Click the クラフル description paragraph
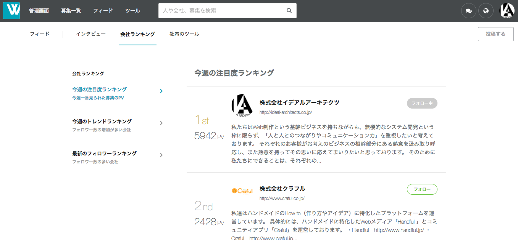Viewport: 518px width, 240px height. [x=334, y=226]
